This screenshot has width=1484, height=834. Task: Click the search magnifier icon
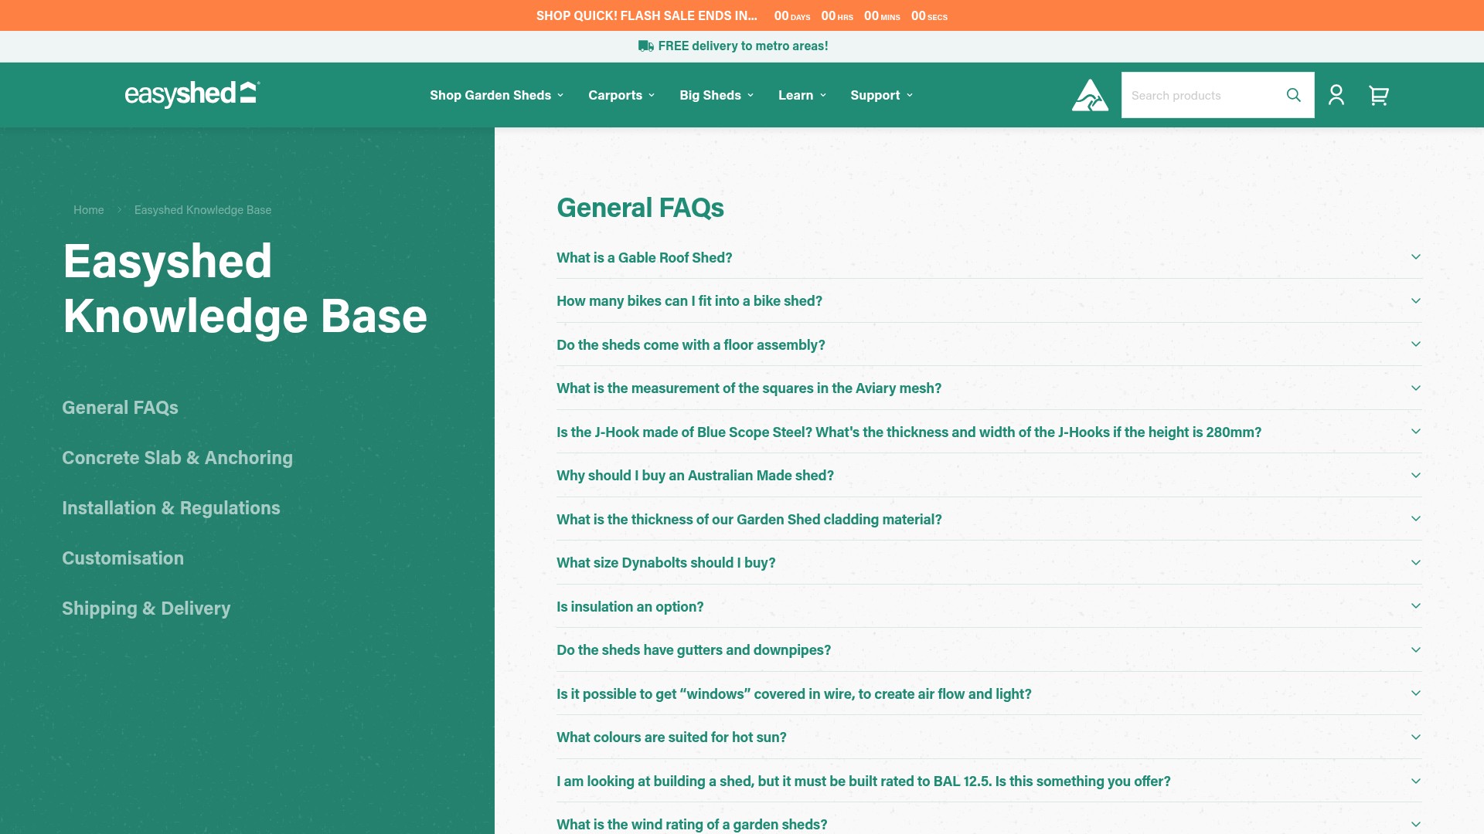point(1293,95)
